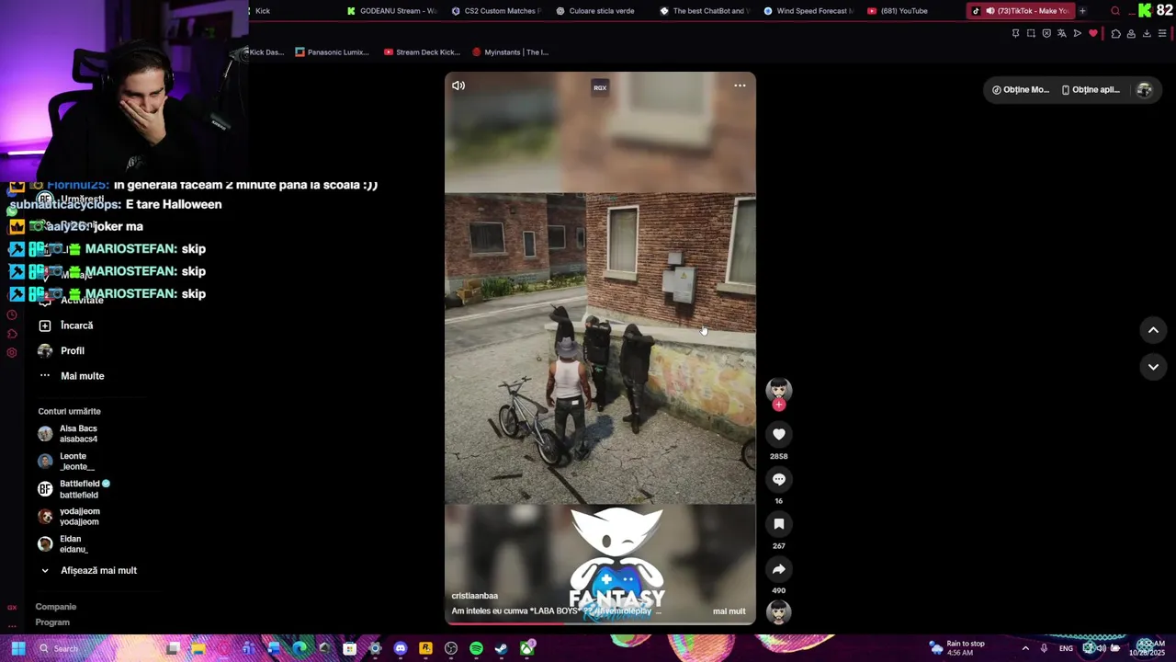Open Microsoft Edge from the taskbar
Screen dimensions: 1176x662
click(x=299, y=648)
